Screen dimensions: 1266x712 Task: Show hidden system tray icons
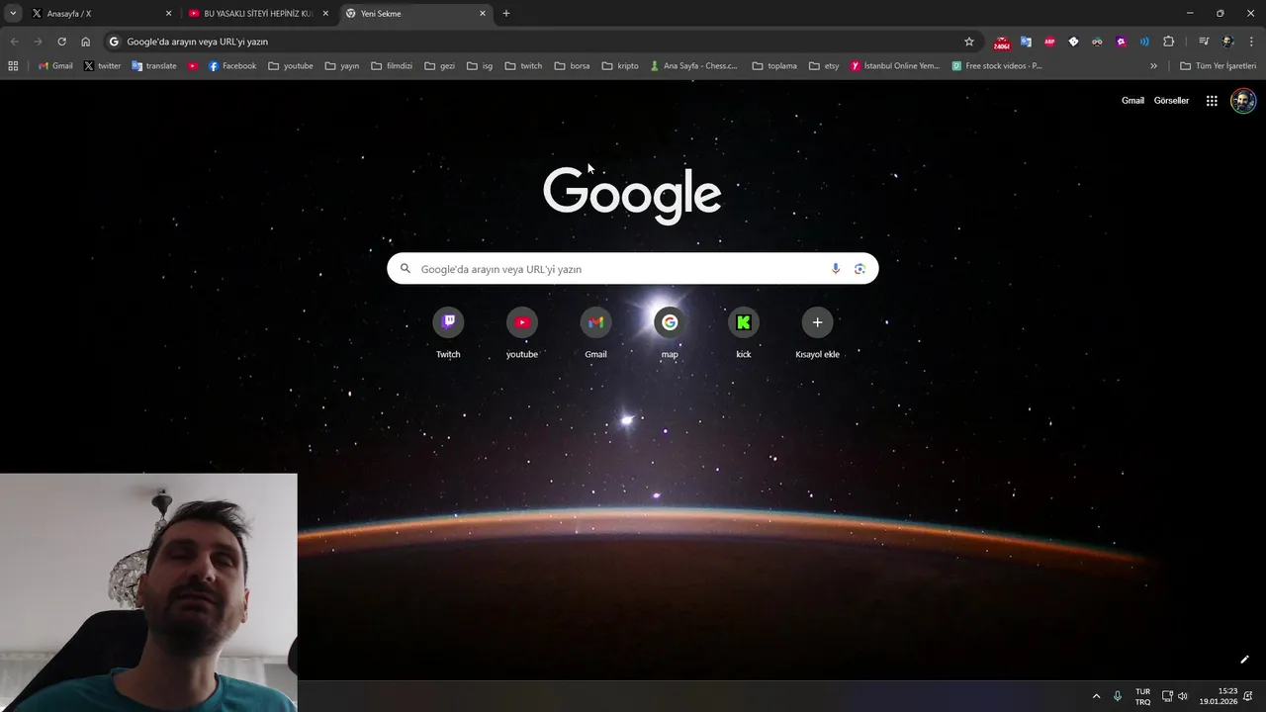click(x=1096, y=696)
